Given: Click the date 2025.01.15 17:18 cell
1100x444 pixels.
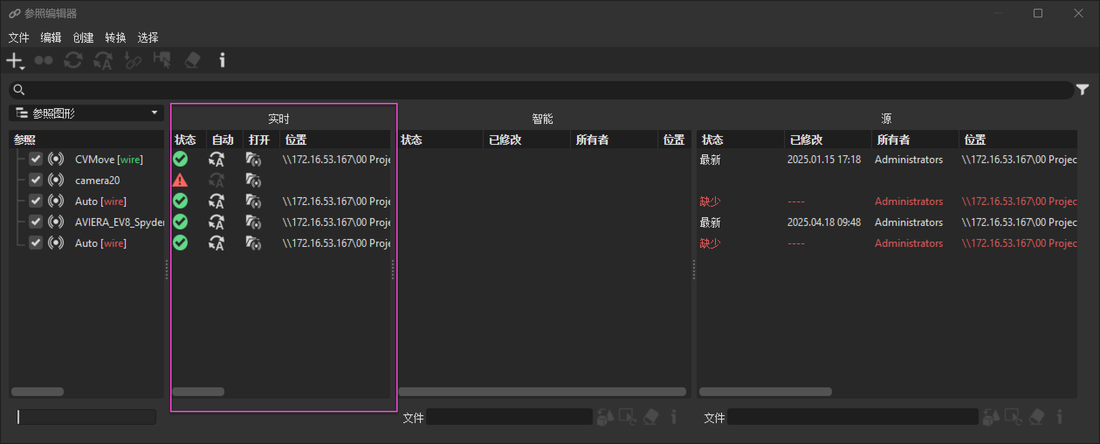Looking at the screenshot, I should click(x=824, y=159).
